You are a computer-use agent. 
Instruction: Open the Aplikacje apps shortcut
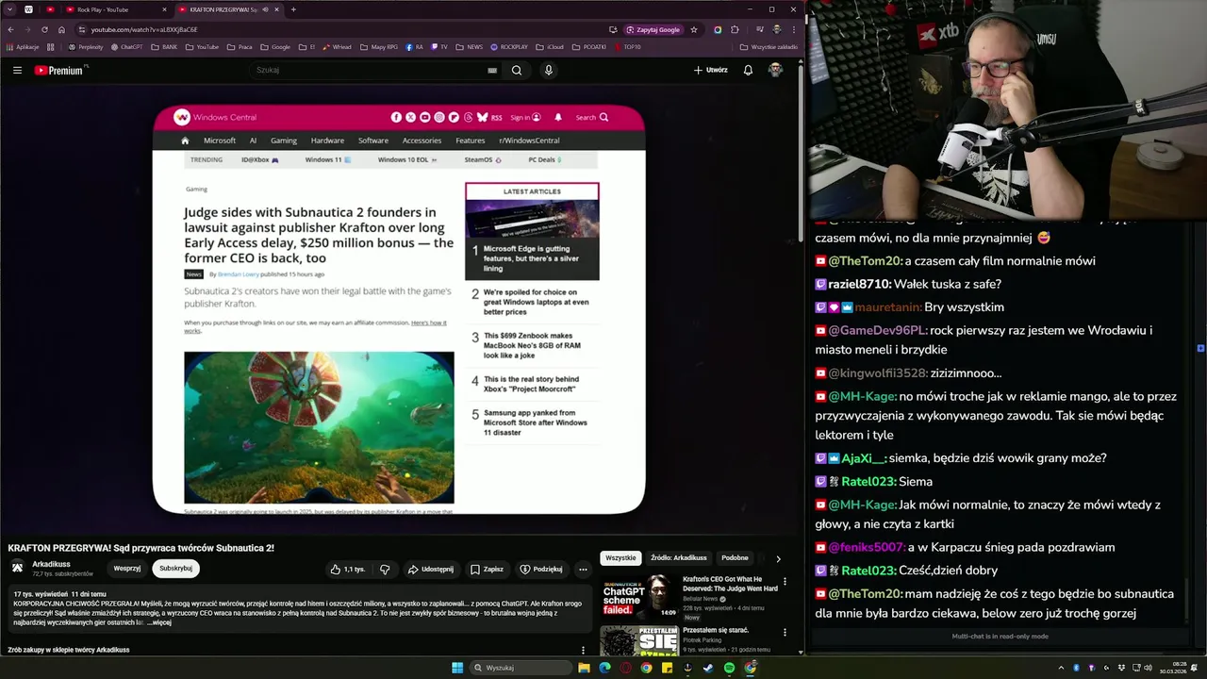pyautogui.click(x=23, y=46)
